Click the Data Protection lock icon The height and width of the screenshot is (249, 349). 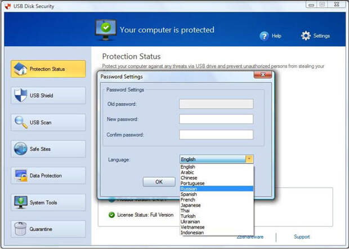pos(21,176)
